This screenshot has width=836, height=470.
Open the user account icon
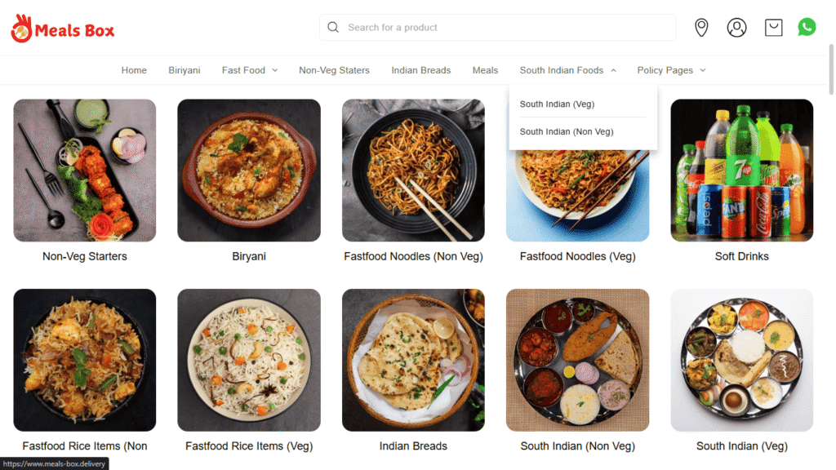tap(736, 28)
